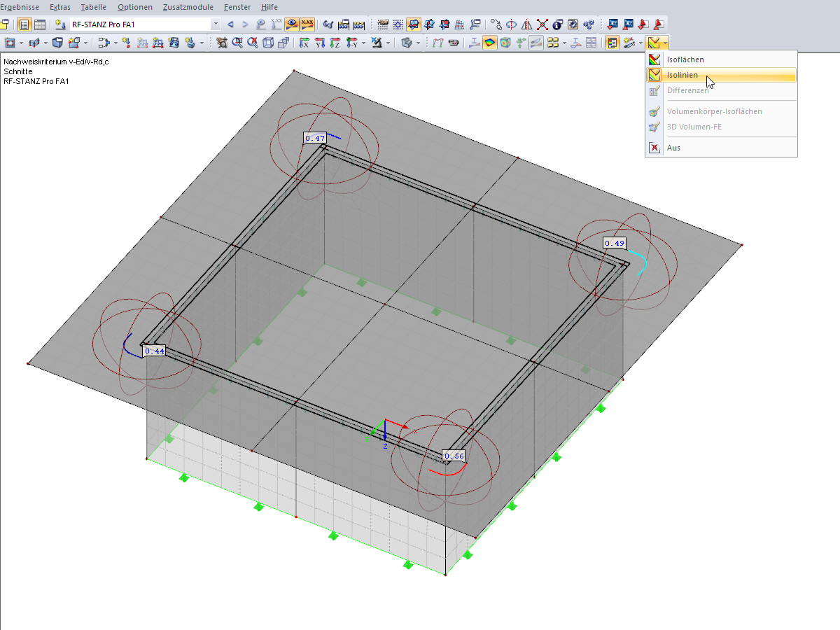The width and height of the screenshot is (840, 630).
Task: View model in Y direction
Action: [320, 43]
